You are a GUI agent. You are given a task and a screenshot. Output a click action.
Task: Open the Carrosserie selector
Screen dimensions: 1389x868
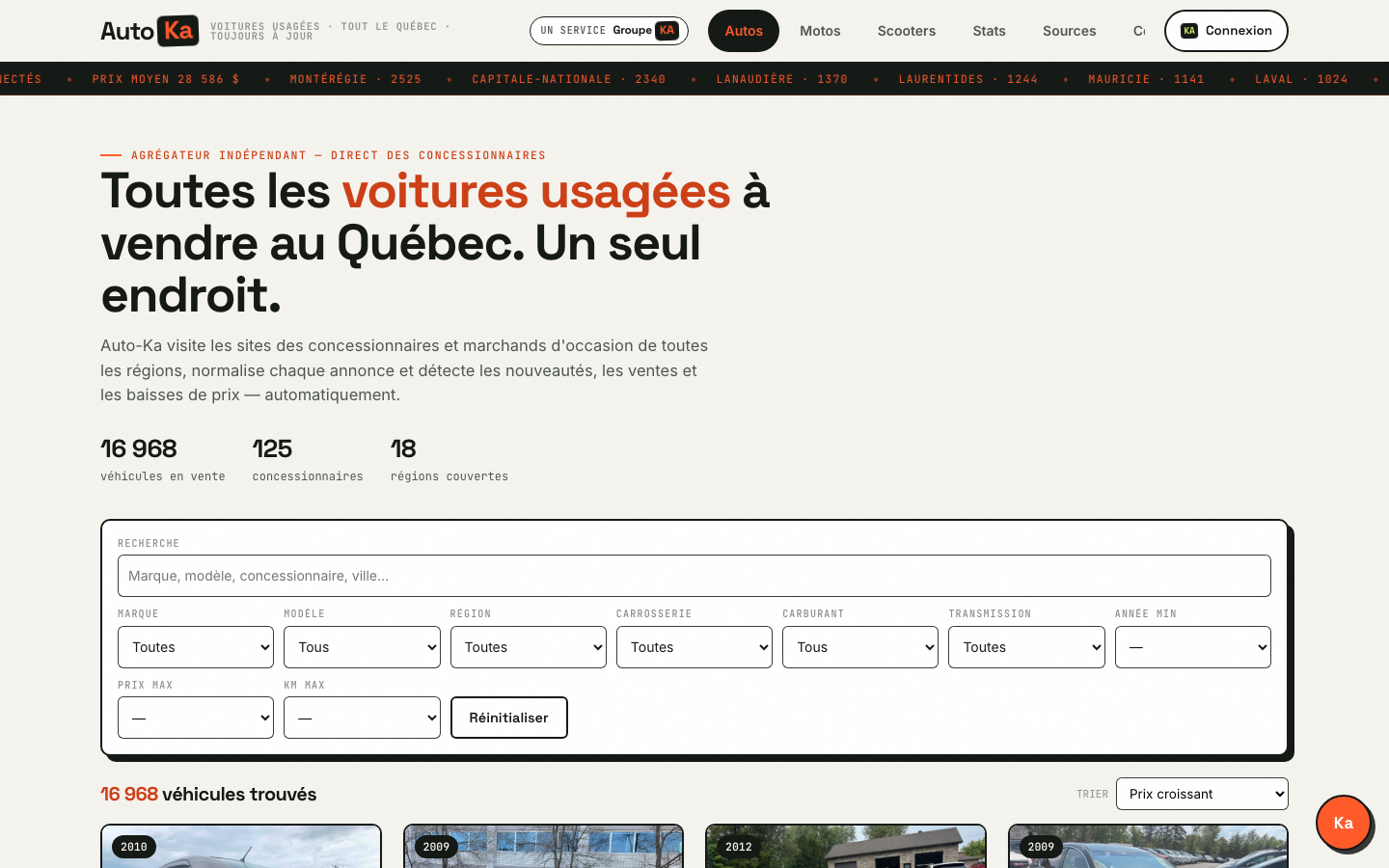point(694,647)
